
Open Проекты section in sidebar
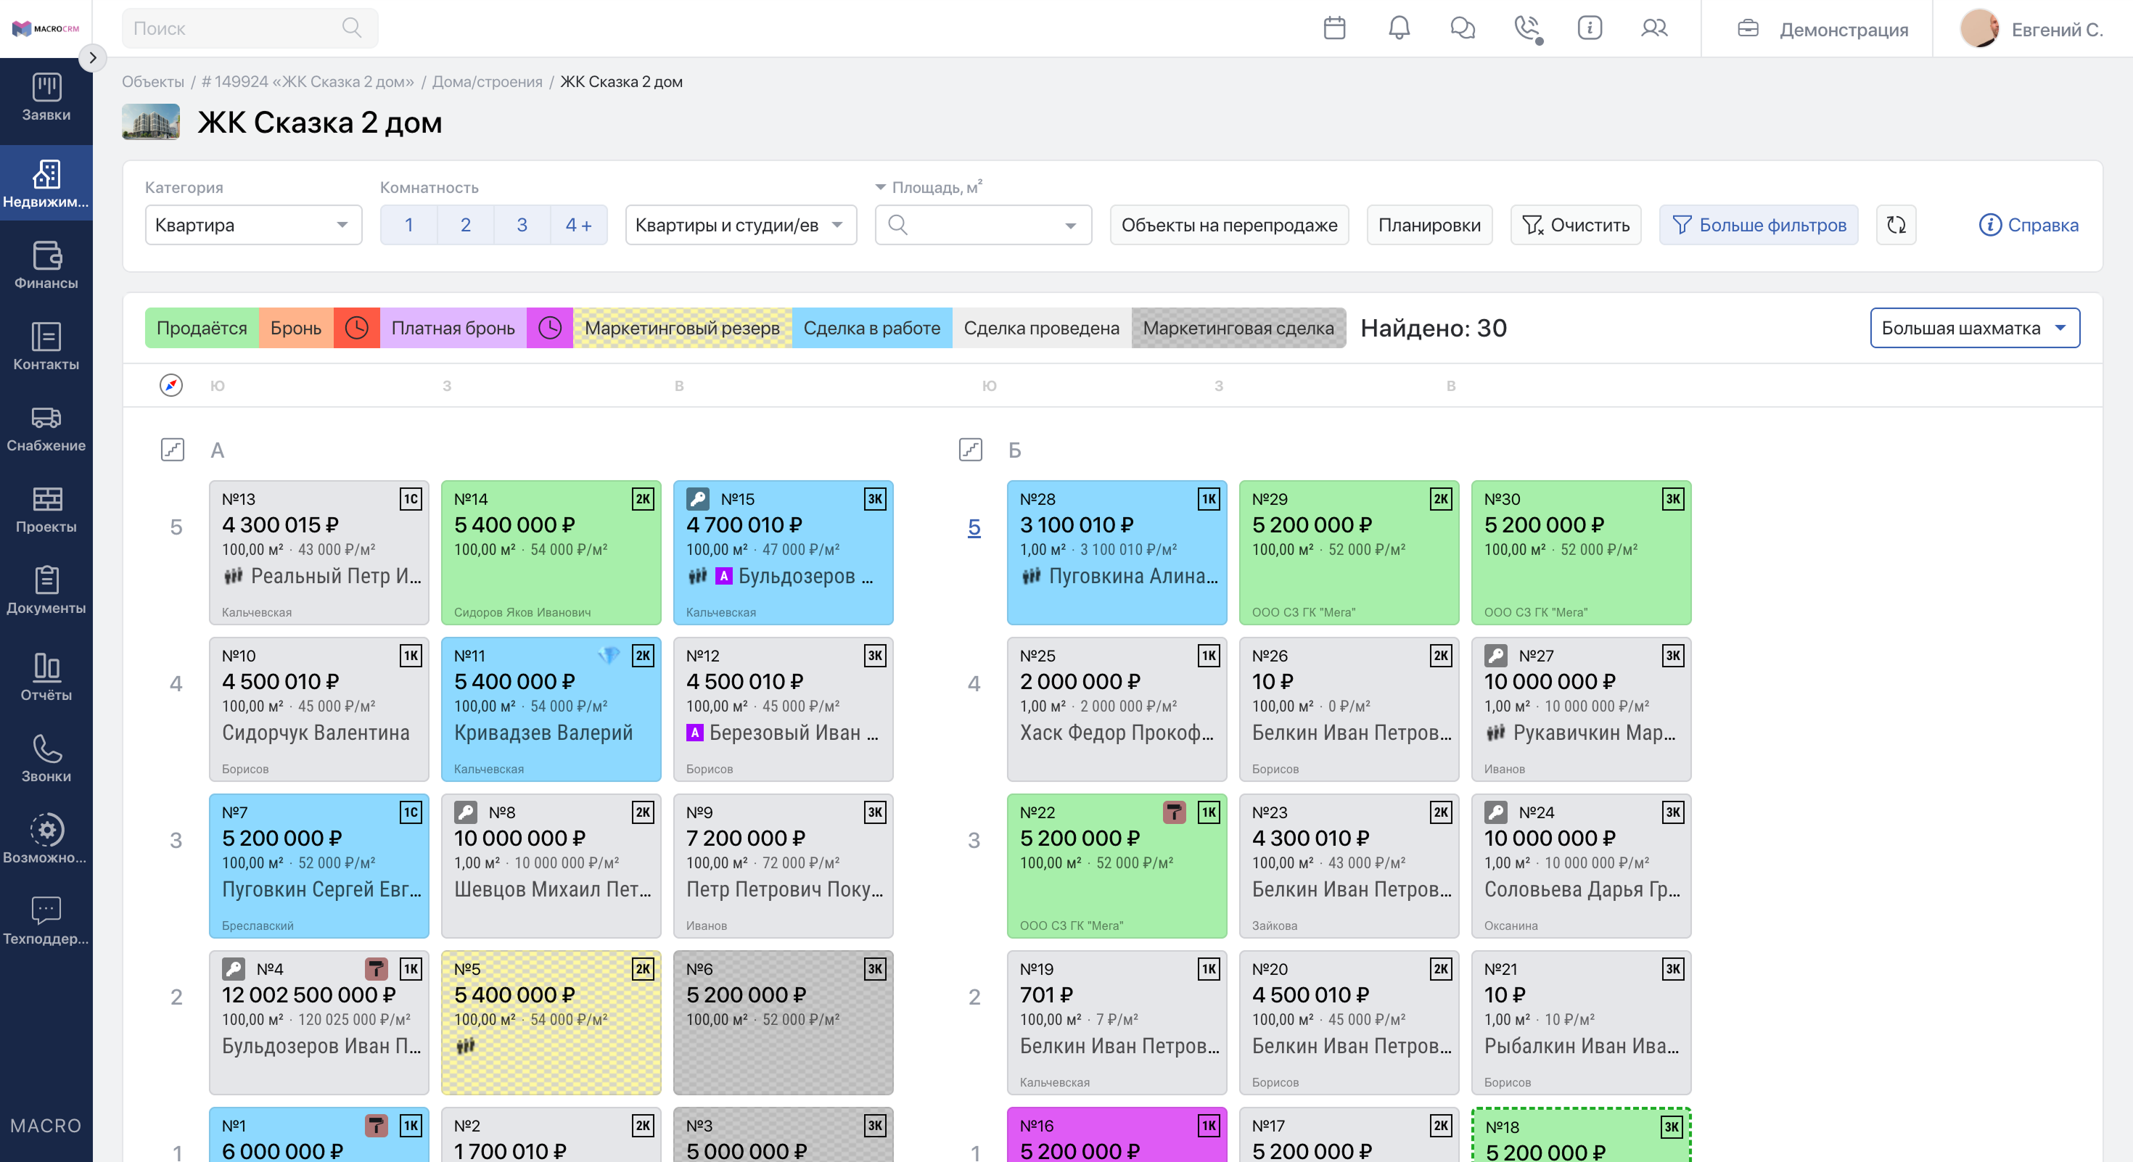46,509
